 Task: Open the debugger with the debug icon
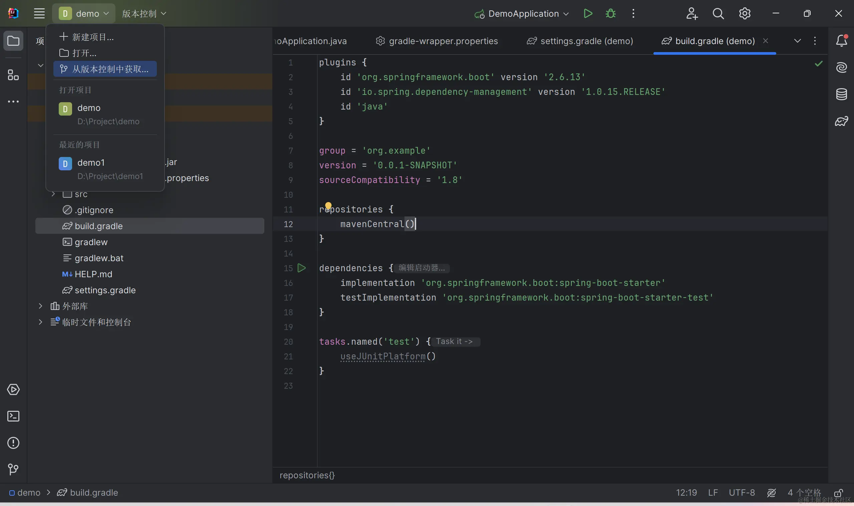click(x=610, y=13)
